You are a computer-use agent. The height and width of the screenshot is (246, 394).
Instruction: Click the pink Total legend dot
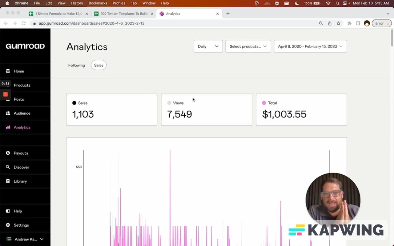click(264, 103)
